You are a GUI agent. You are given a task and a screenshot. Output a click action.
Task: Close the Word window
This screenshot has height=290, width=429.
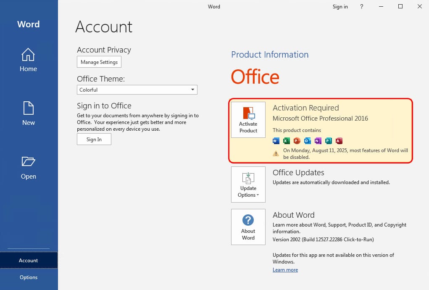(x=420, y=7)
